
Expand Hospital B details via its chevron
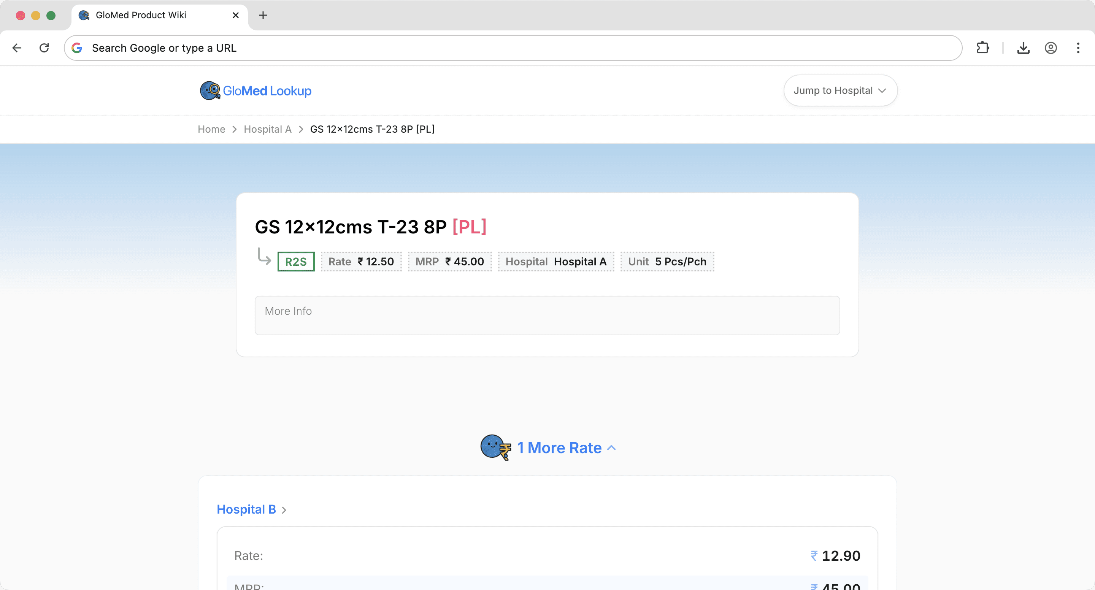click(x=284, y=509)
